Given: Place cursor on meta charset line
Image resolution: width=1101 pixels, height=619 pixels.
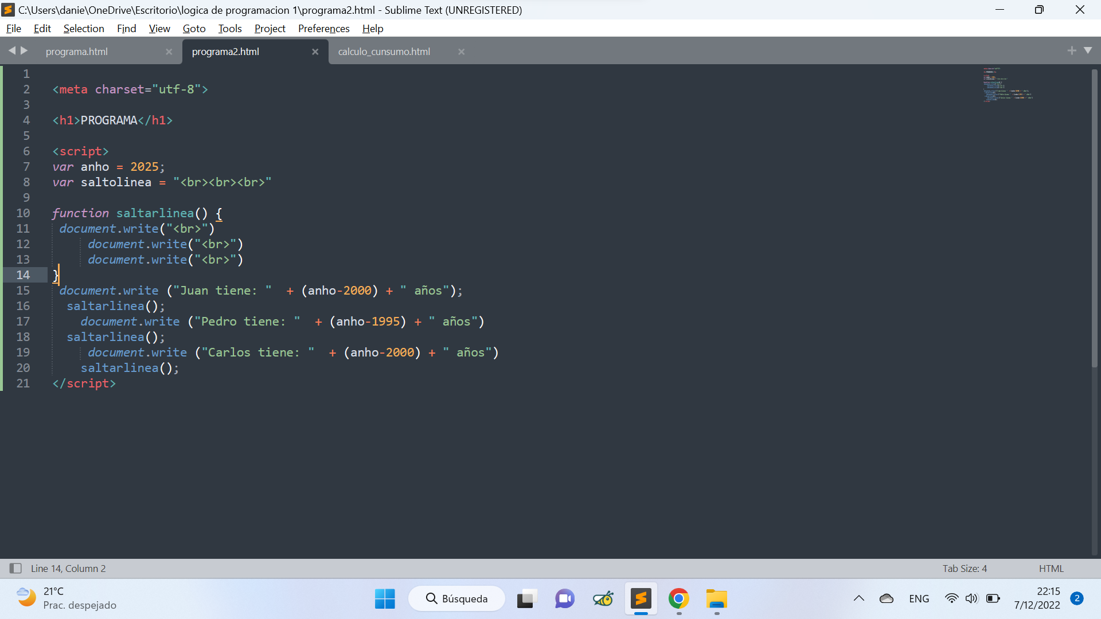Looking at the screenshot, I should pos(130,89).
